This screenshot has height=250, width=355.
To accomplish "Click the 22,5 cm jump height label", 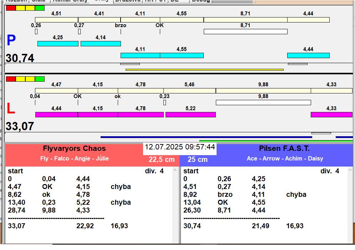I will point(162,159).
